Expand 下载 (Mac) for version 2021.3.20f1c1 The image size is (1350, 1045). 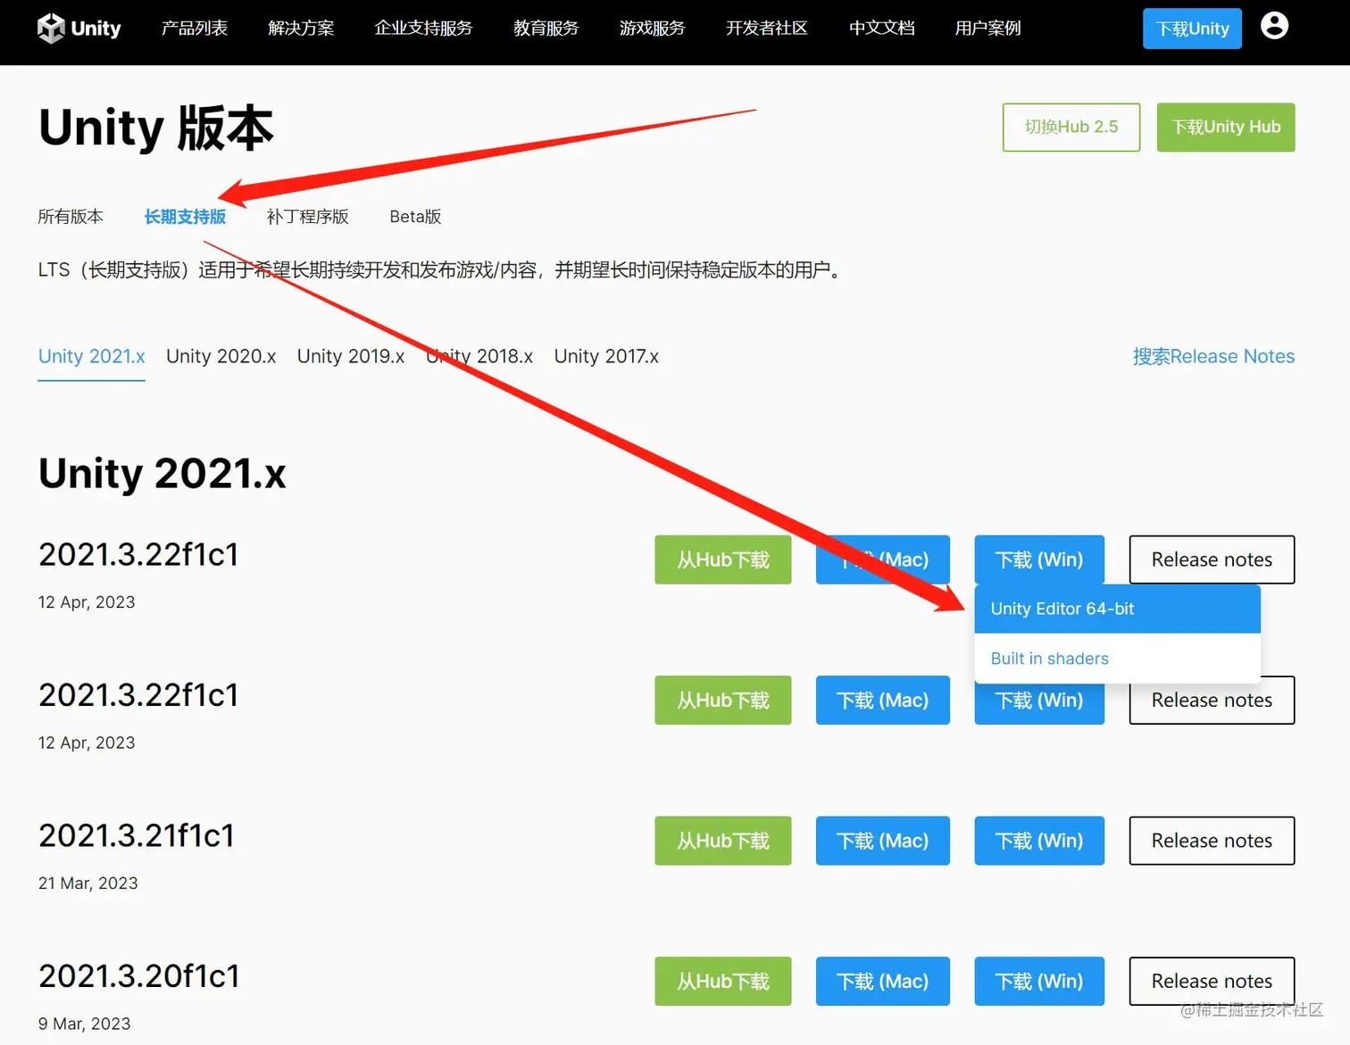[883, 982]
